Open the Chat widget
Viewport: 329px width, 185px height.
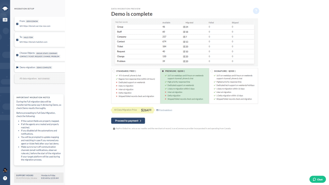(x=317, y=179)
